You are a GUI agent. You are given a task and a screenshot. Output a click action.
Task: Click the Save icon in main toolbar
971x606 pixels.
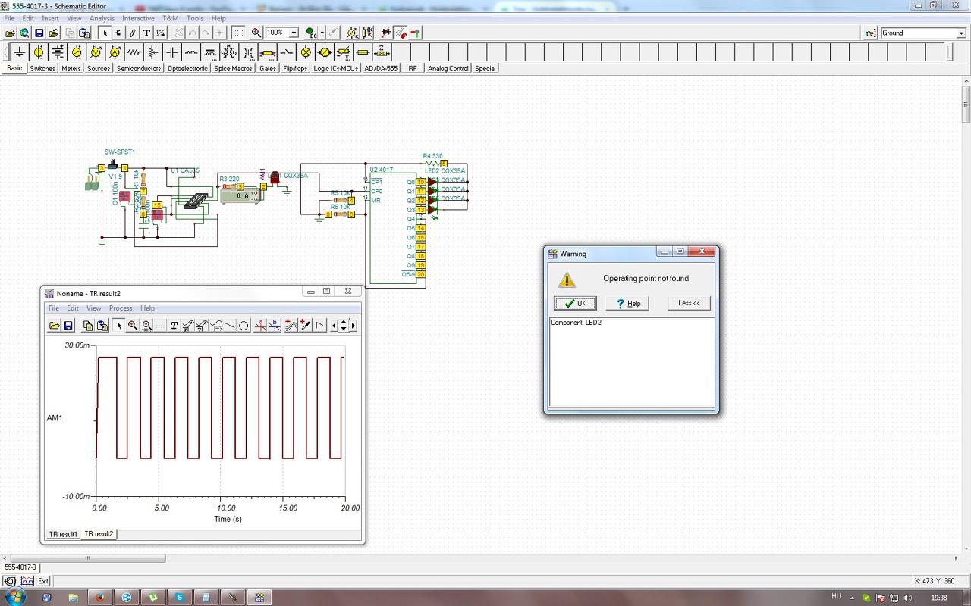(39, 33)
